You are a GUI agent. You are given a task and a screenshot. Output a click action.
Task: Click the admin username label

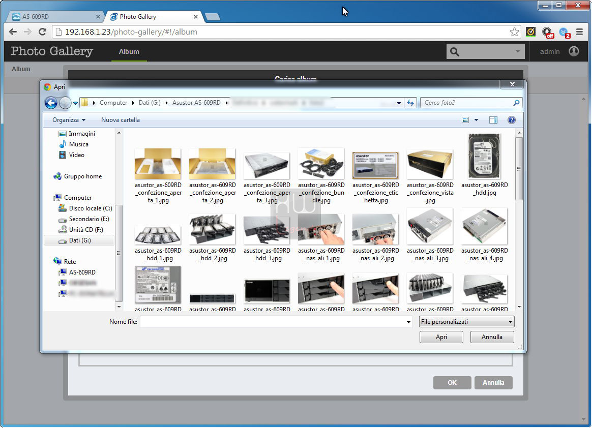(x=549, y=52)
